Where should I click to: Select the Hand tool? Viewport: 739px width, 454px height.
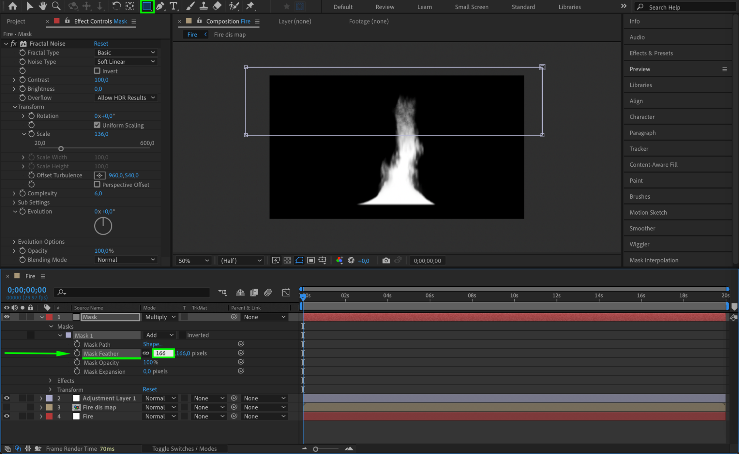point(43,6)
